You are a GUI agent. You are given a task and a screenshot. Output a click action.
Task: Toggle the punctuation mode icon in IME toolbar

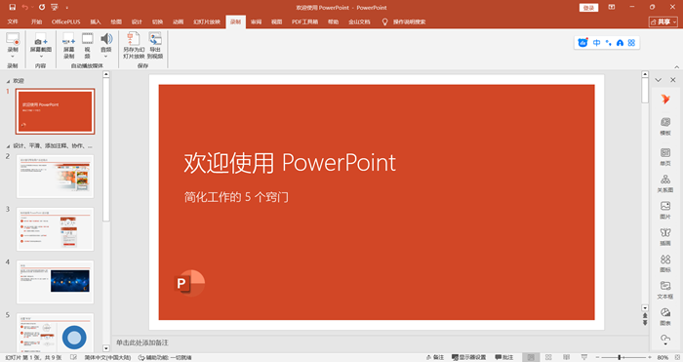click(609, 43)
